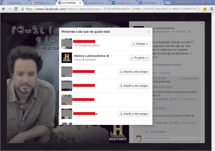Click the History logo thumbnail in the likes list
This screenshot has height=151, width=215.
tap(67, 58)
